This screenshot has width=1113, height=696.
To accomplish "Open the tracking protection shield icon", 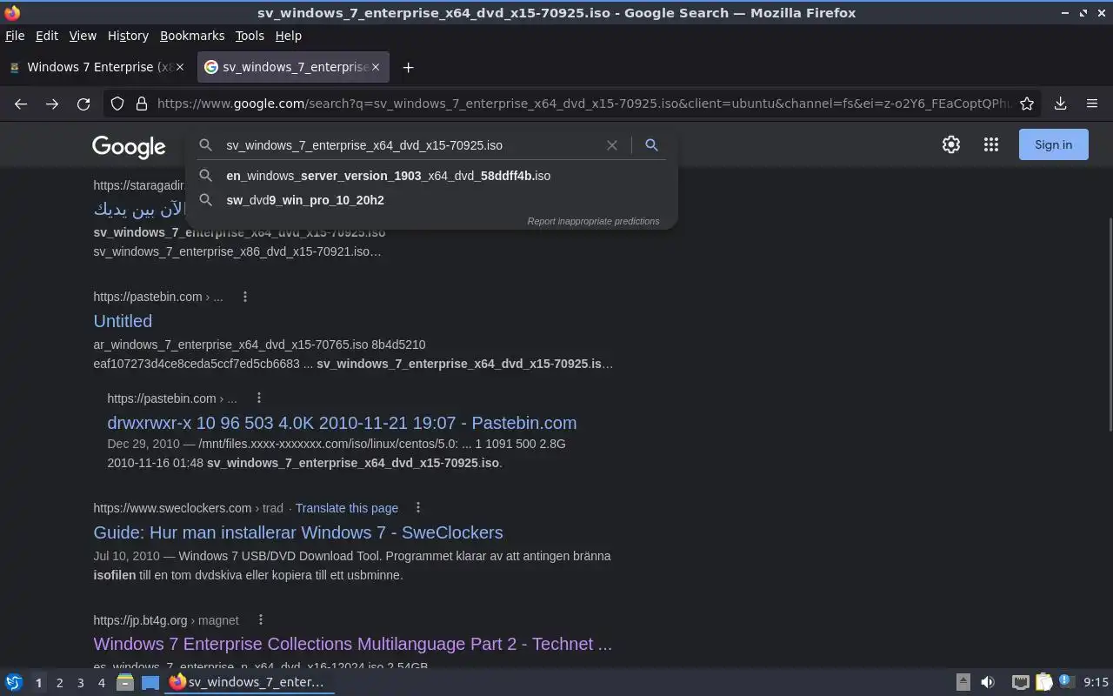I will point(117,104).
